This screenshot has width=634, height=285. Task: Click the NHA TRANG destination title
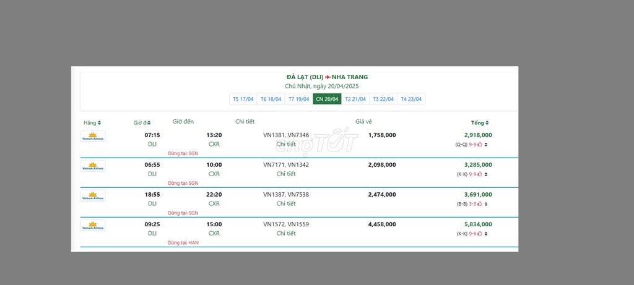tap(350, 77)
